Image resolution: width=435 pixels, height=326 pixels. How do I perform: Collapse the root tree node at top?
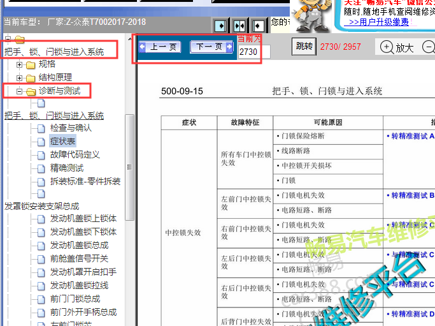click(8, 39)
